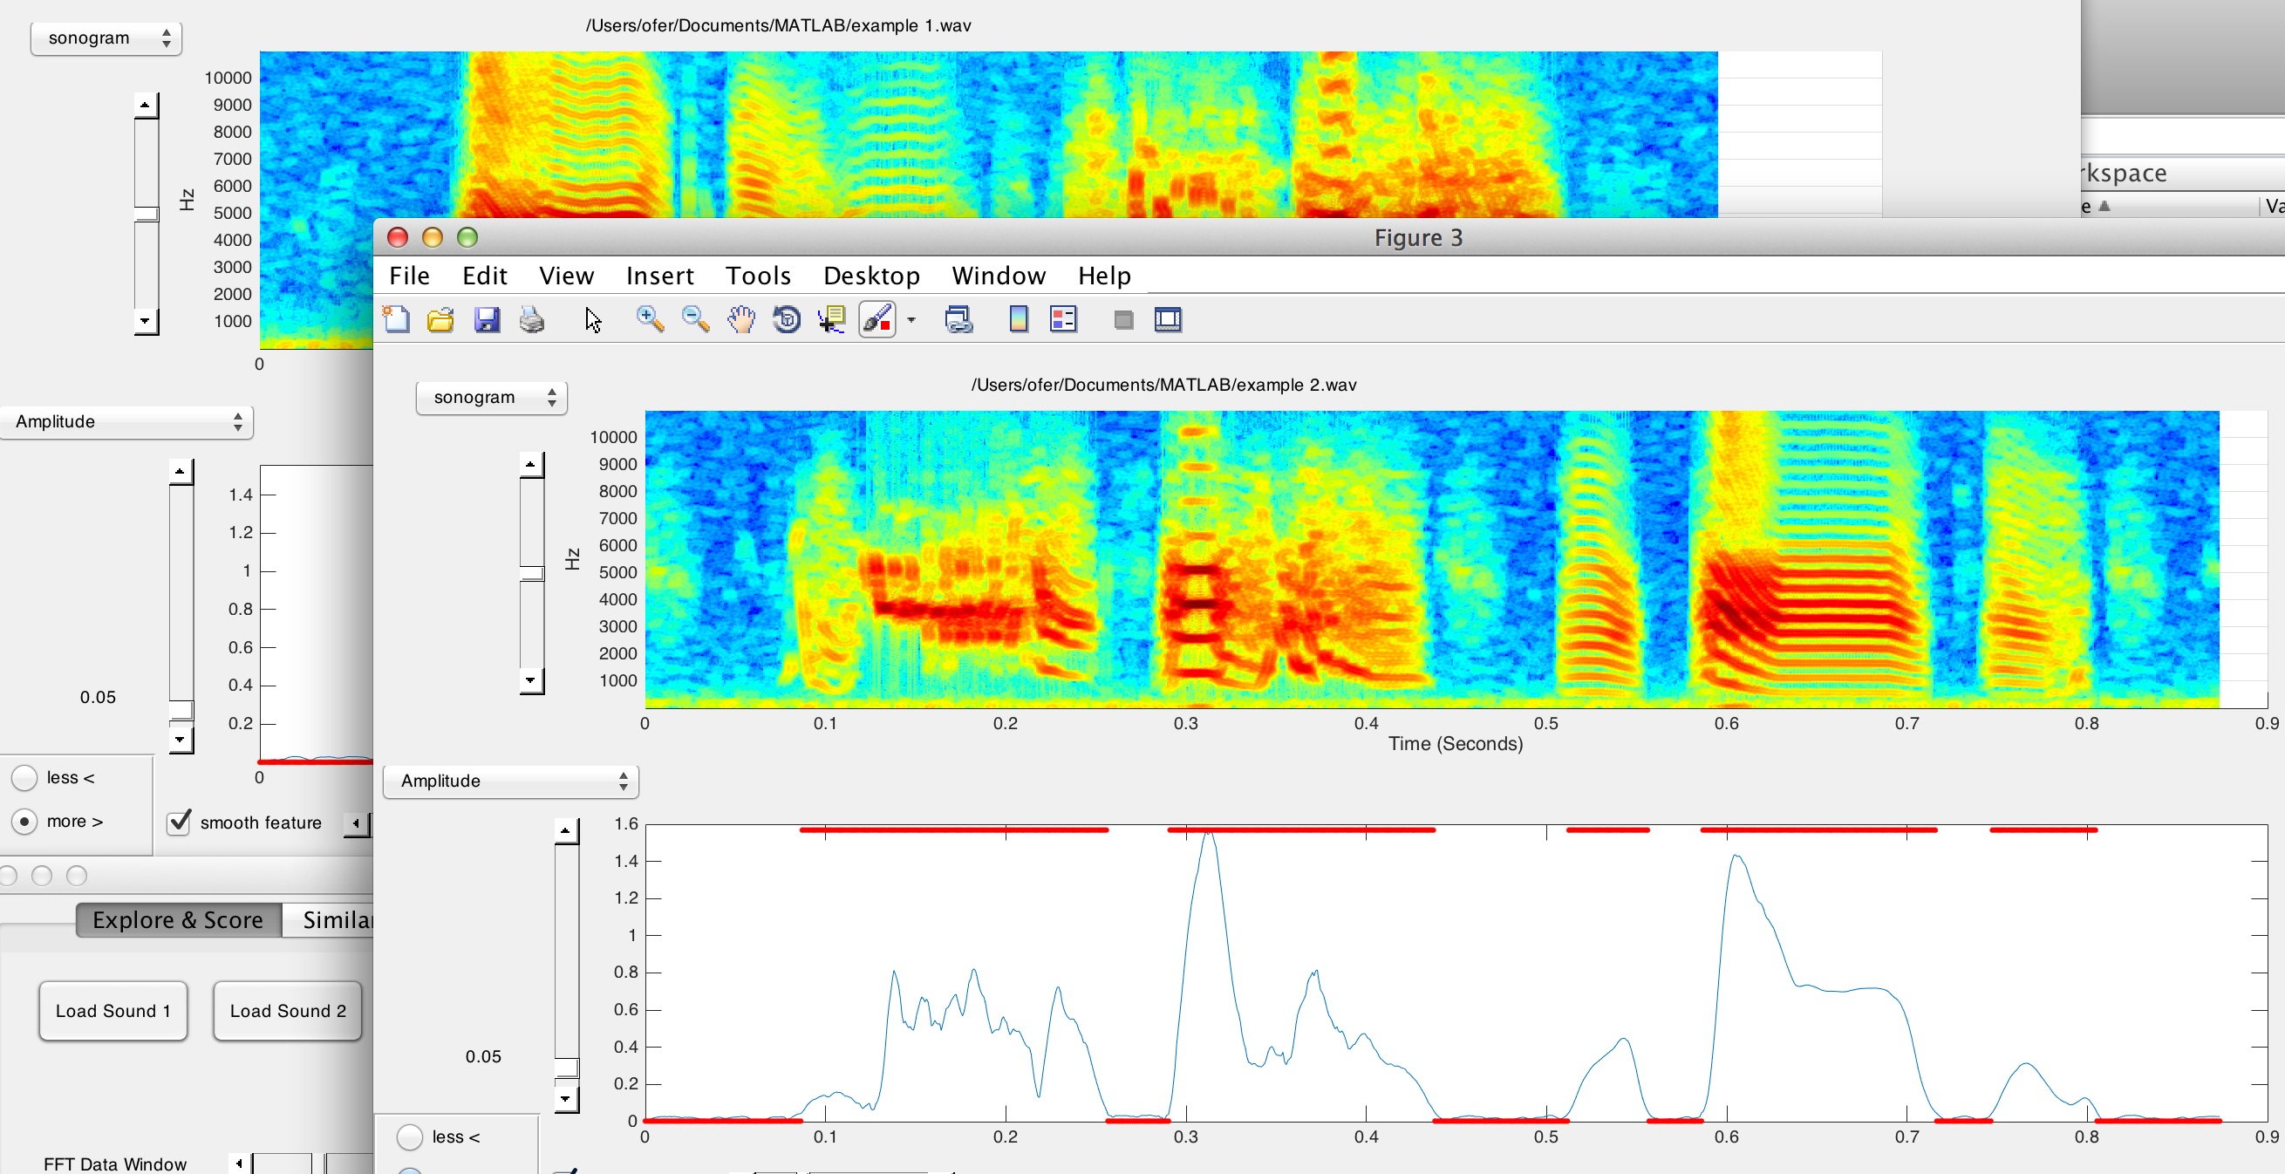Toggle the Brush data tool
2285x1174 pixels.
coord(876,319)
